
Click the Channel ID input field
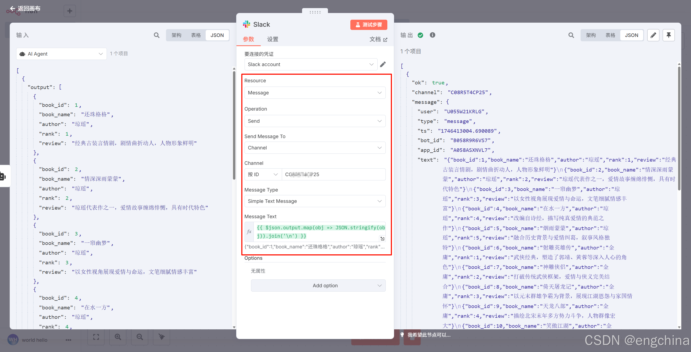(x=333, y=175)
